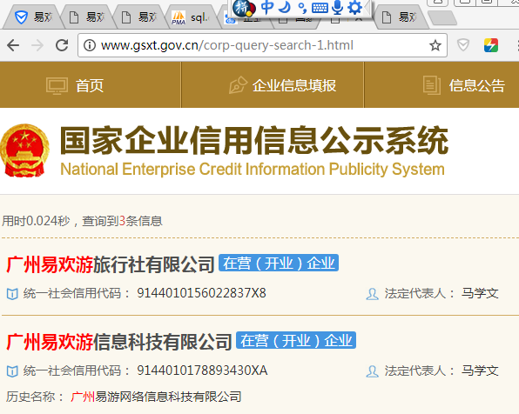Image resolution: width=519 pixels, height=414 pixels.
Task: Open the colorful lightning extension icon
Action: point(491,45)
